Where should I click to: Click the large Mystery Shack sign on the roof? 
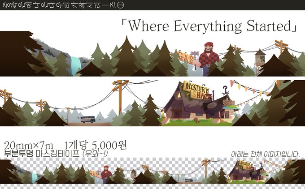[x=197, y=90]
